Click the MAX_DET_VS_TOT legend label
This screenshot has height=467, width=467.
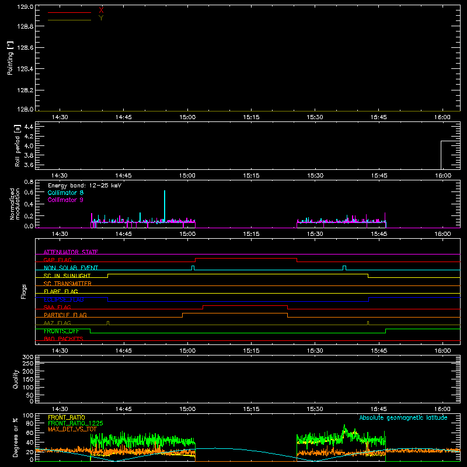72,429
